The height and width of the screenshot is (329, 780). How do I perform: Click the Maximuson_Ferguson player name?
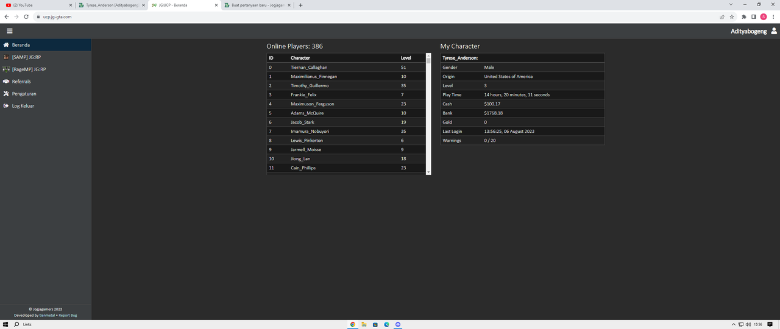[x=313, y=104]
